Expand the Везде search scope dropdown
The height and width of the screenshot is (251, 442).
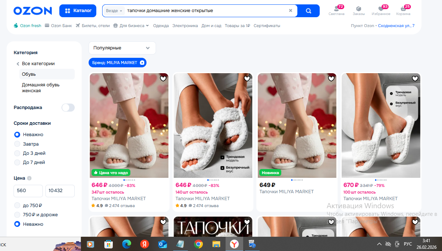click(x=114, y=11)
